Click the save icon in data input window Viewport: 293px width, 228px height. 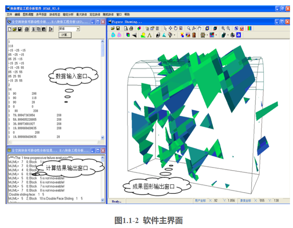pos(19,29)
